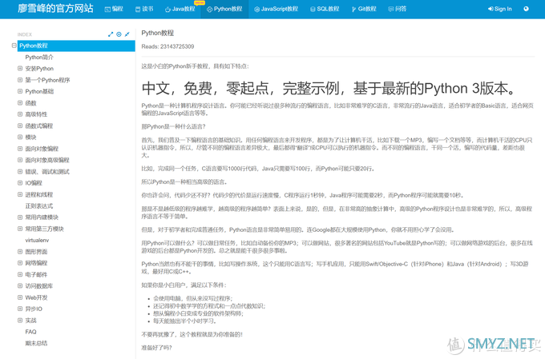Click the globe language icon in the top bar

coord(526,9)
